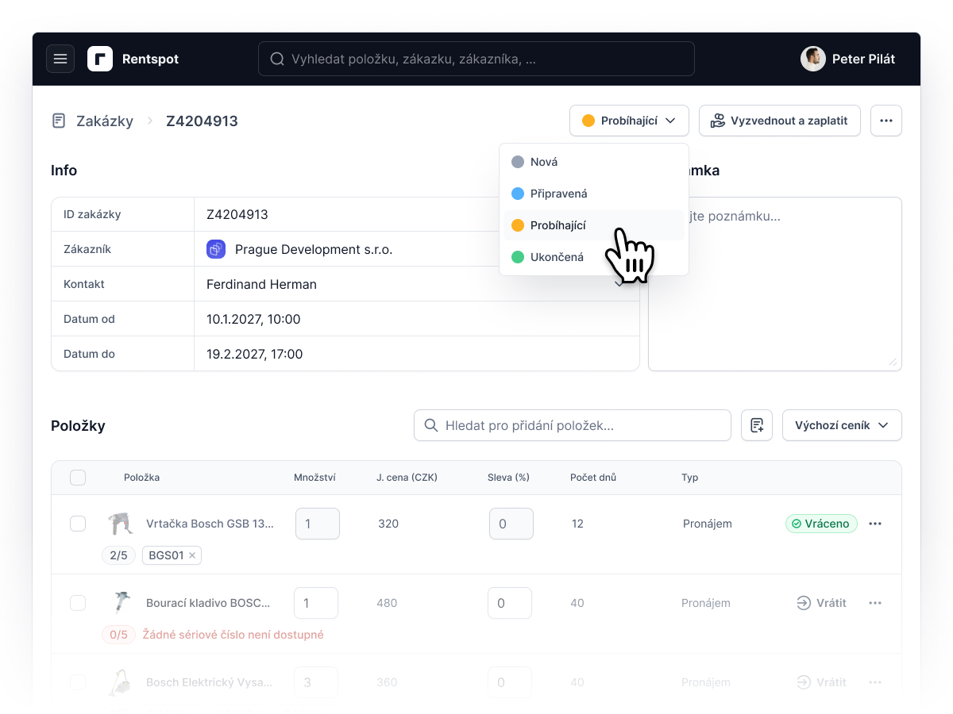
Task: Open the order more-options ellipsis button
Action: point(886,121)
